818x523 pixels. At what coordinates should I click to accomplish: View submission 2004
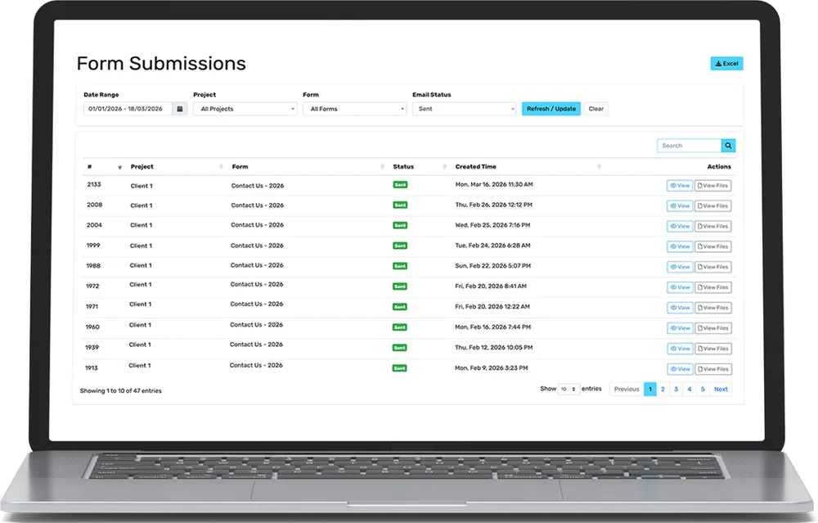pos(680,227)
